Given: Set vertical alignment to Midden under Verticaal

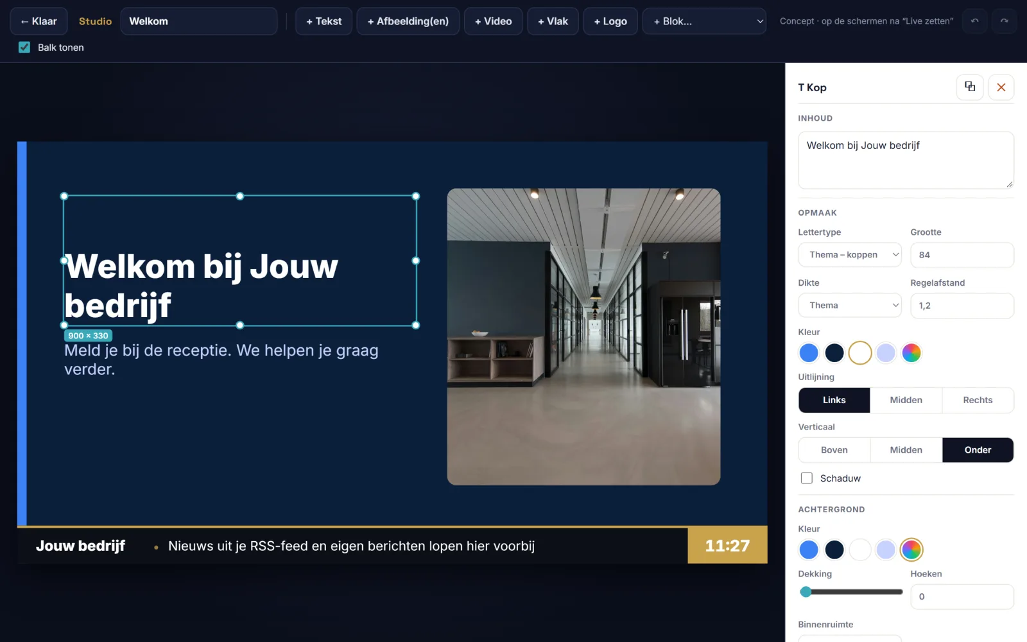Looking at the screenshot, I should coord(906,450).
